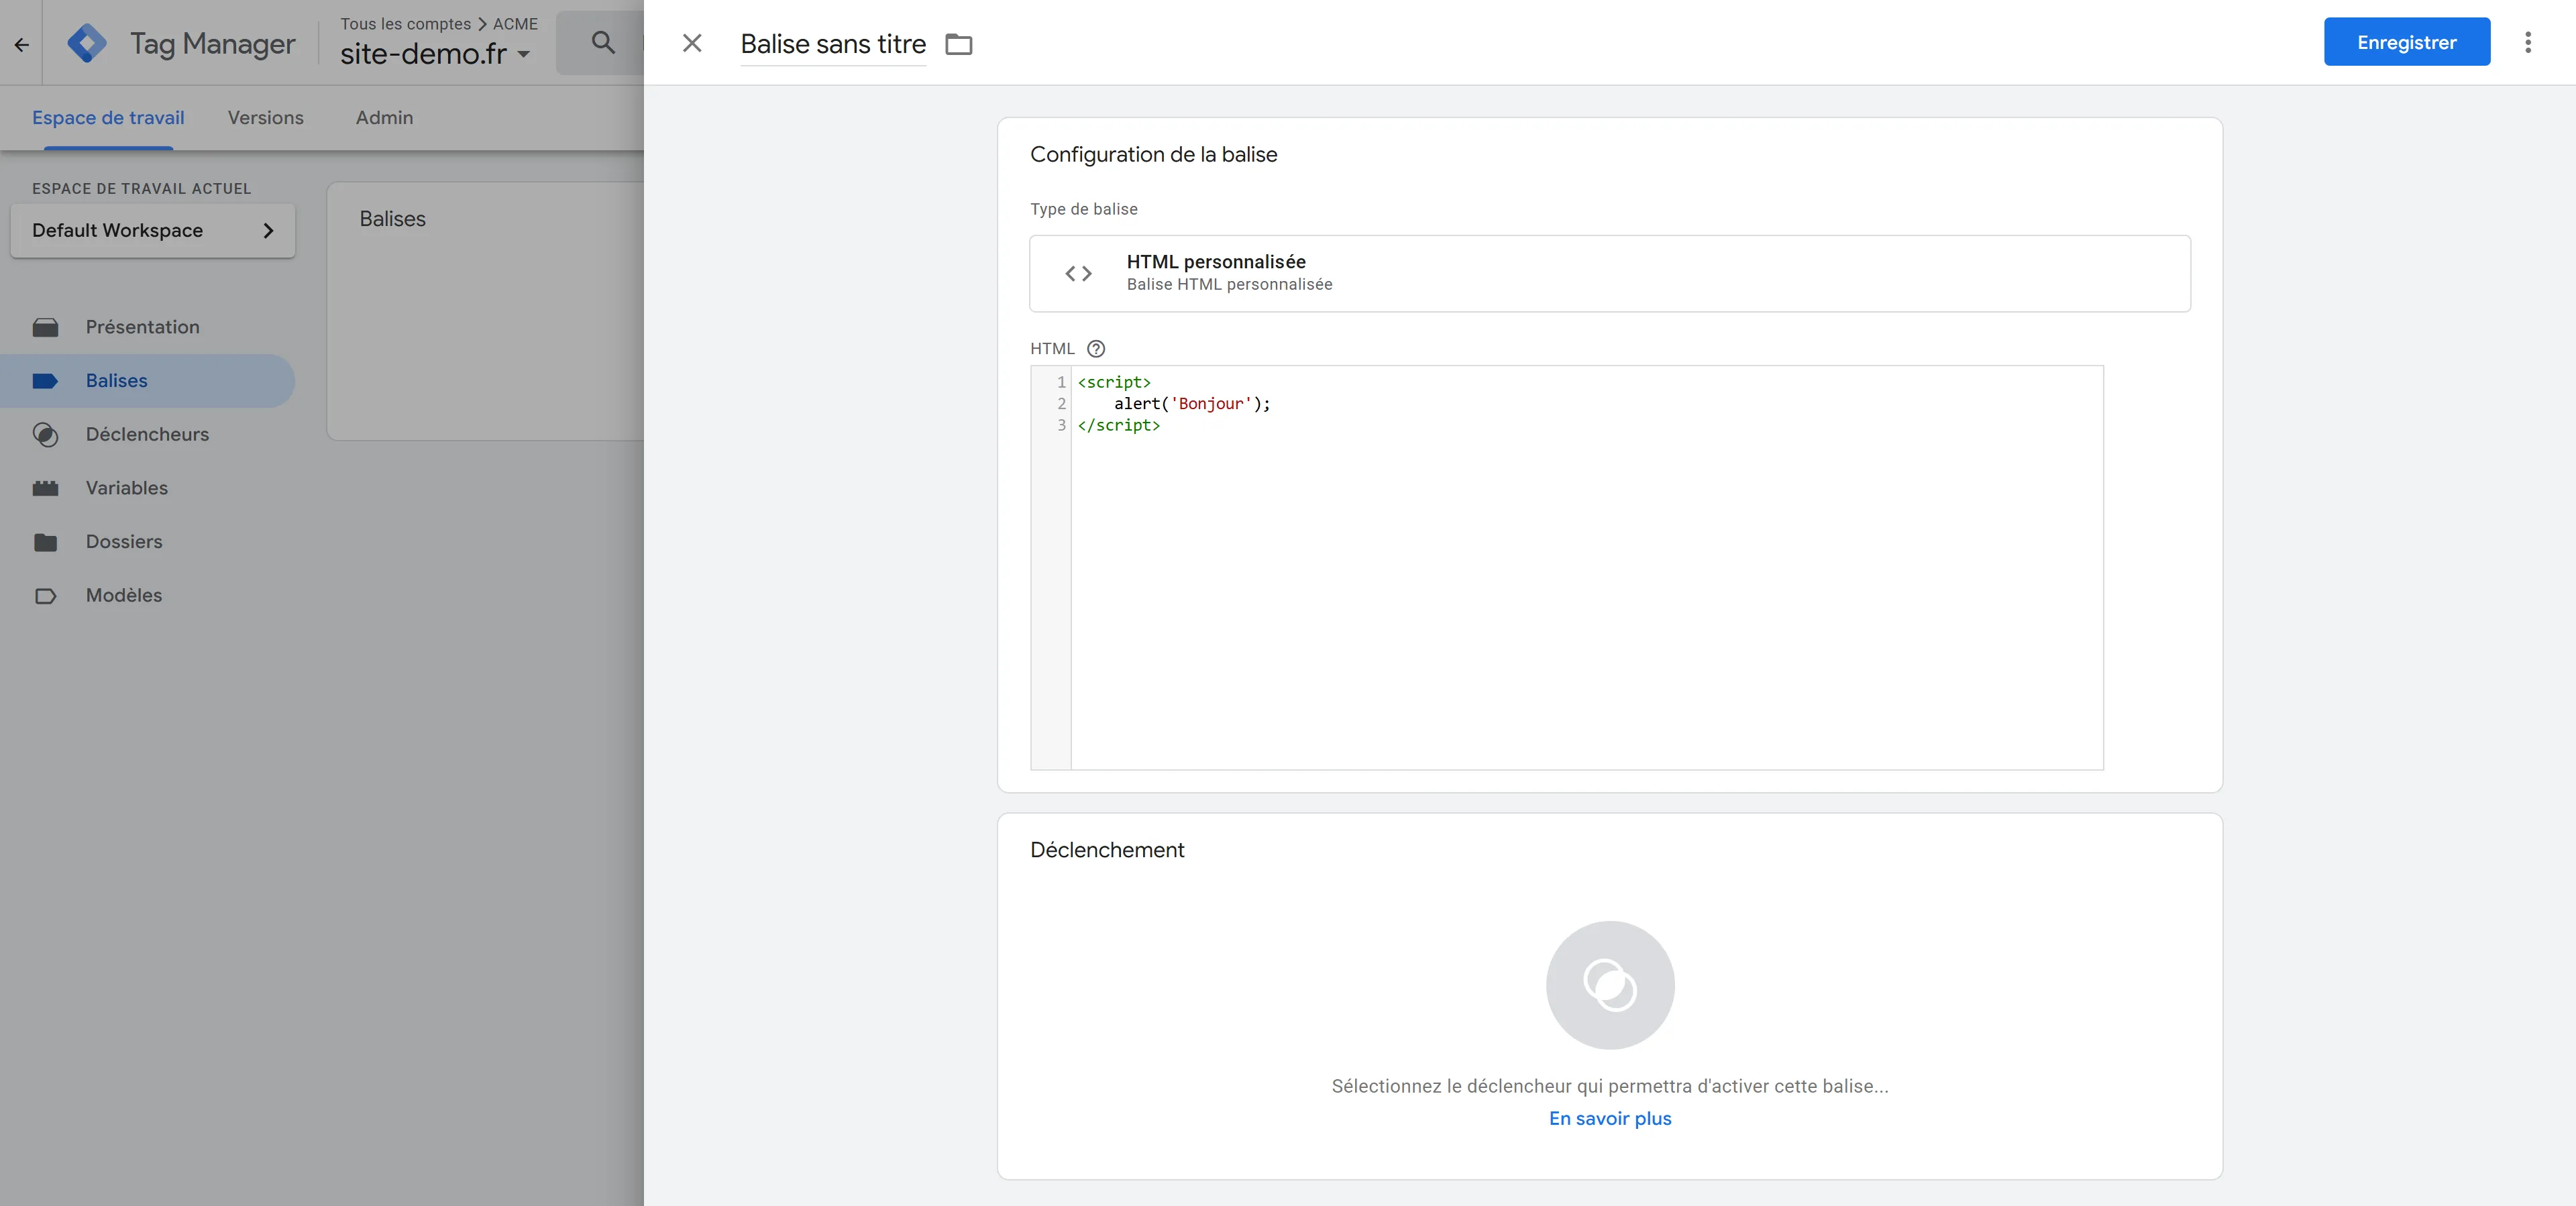The height and width of the screenshot is (1206, 2576).
Task: Rename the tag in the Balise sans titre field
Action: pyautogui.click(x=832, y=44)
